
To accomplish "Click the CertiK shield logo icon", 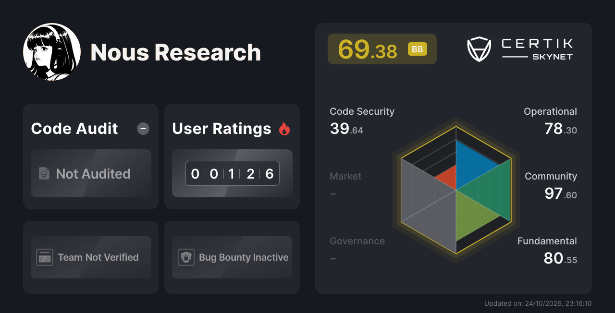I will pos(479,49).
